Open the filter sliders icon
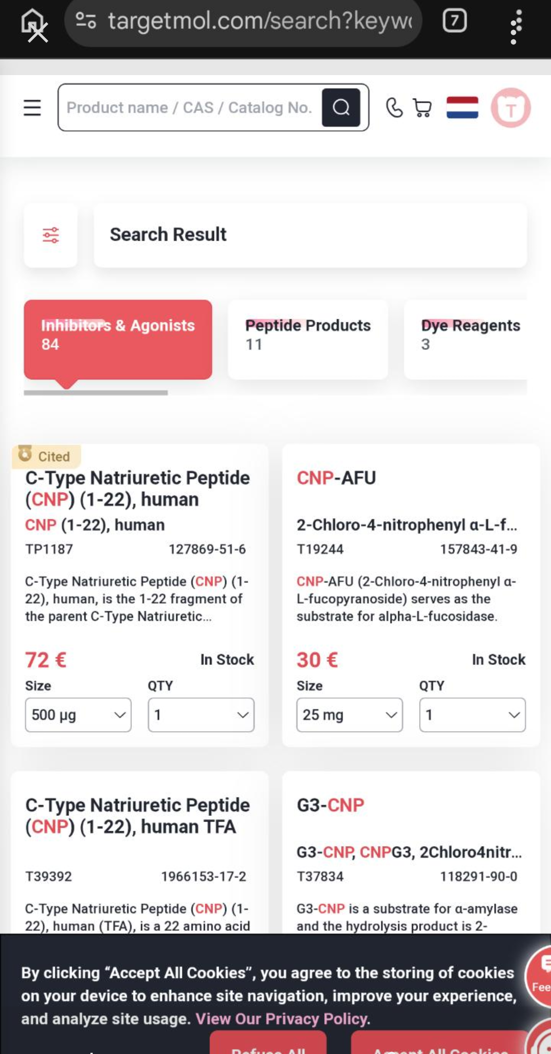Viewport: 551px width, 1054px height. point(51,235)
